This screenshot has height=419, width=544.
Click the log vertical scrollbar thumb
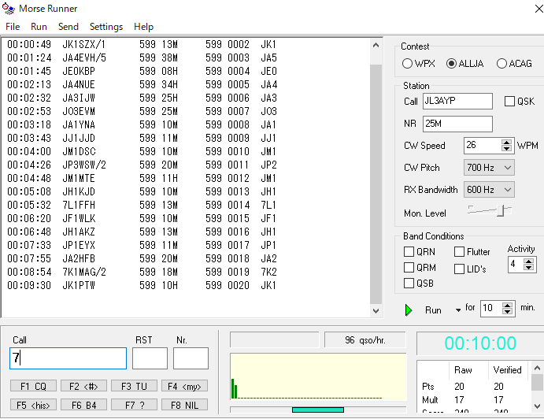click(376, 184)
